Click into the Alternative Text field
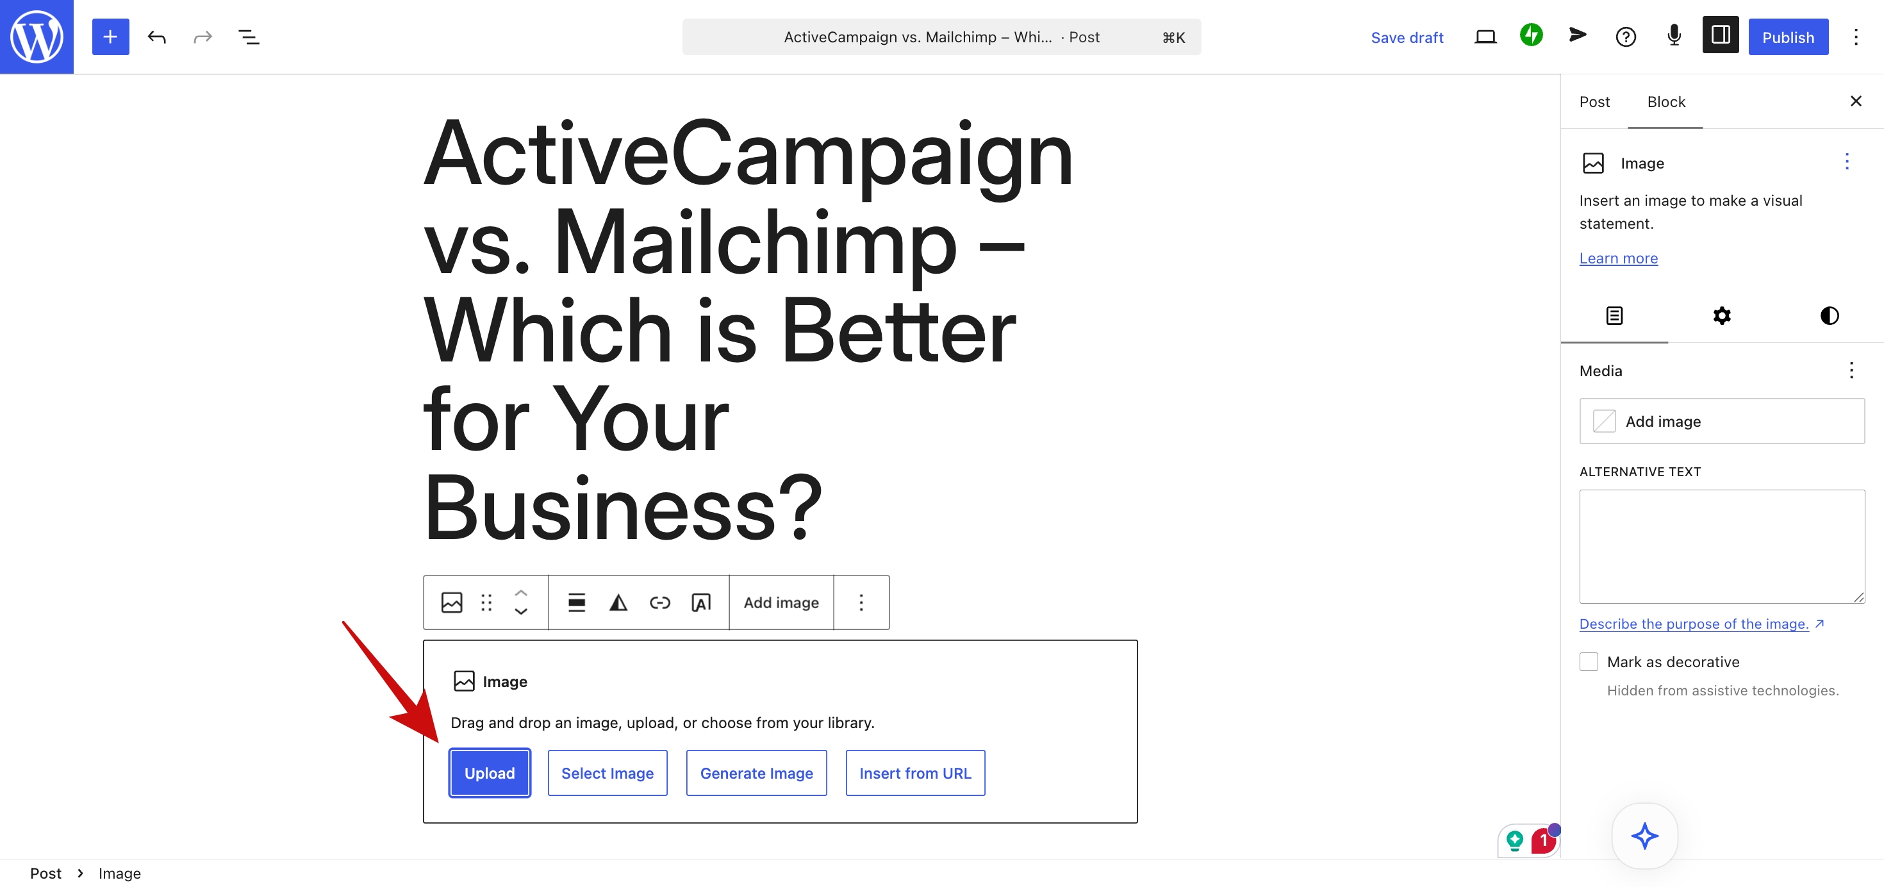The width and height of the screenshot is (1884, 887). (x=1722, y=545)
